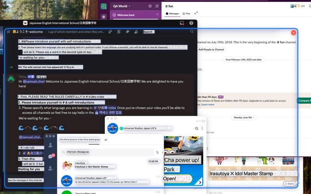Click the Slack compose new message icon

[157, 6]
